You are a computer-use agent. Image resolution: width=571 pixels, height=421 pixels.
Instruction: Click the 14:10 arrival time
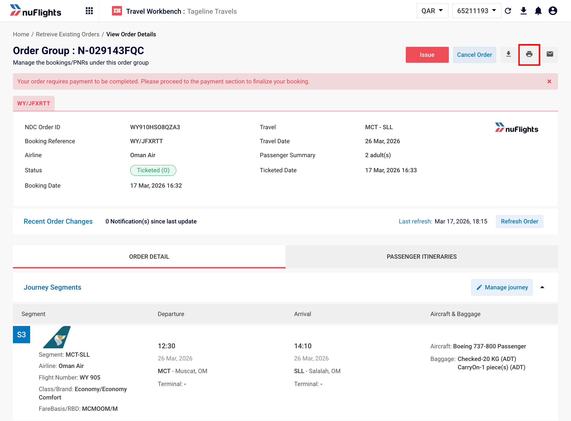[303, 346]
